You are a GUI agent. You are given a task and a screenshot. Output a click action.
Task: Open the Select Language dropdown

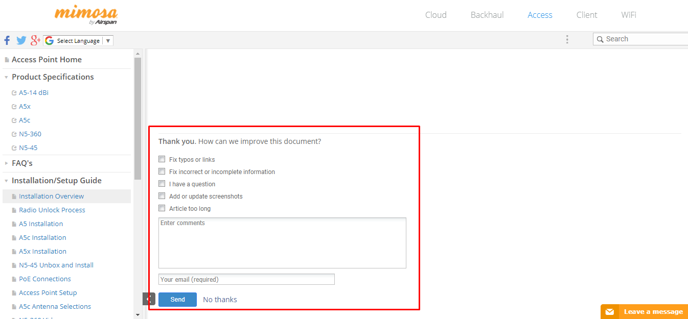tap(78, 41)
